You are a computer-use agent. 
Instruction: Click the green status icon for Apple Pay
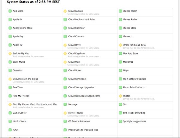(x=10, y=36)
